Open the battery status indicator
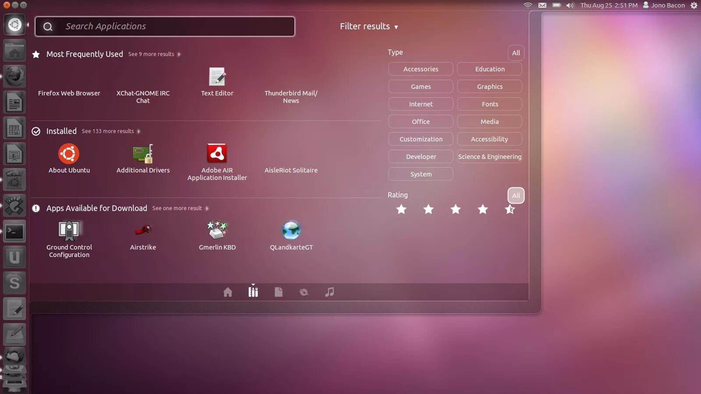 tap(557, 5)
